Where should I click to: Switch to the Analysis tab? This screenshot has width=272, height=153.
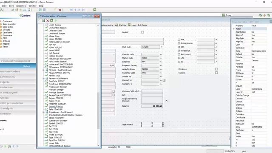[x=120, y=25]
